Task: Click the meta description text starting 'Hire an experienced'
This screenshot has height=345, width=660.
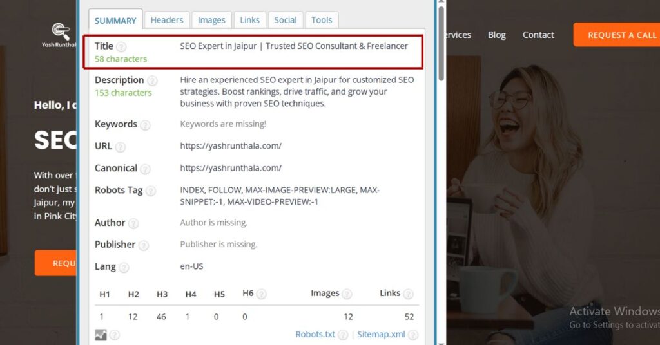Action: (x=297, y=91)
